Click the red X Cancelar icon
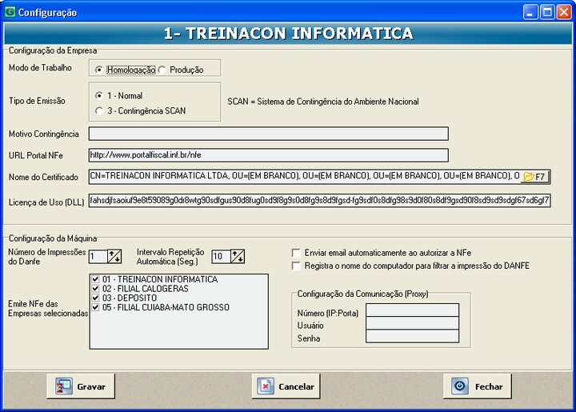This screenshot has width=576, height=412. pos(266,386)
